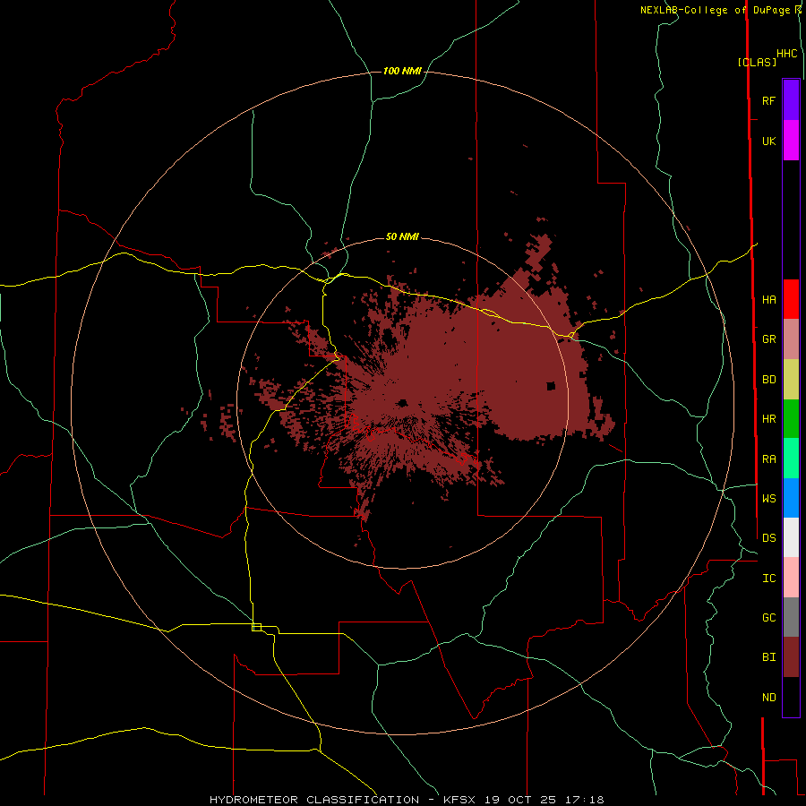The height and width of the screenshot is (806, 806).
Task: Click the WS blue legend swatch
Action: click(791, 498)
